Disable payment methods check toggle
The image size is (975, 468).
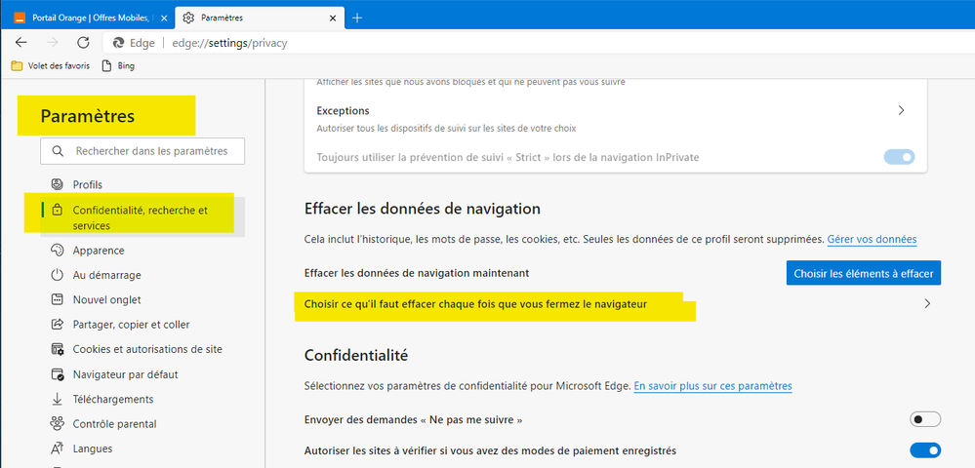(x=925, y=450)
